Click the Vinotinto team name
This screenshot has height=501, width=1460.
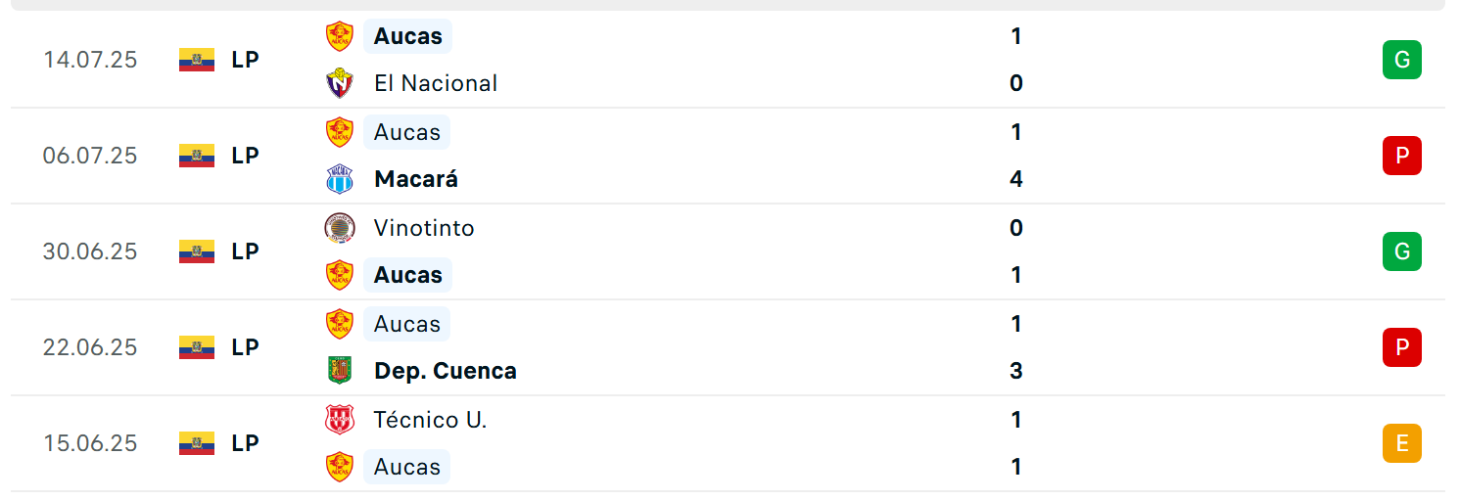(x=424, y=228)
